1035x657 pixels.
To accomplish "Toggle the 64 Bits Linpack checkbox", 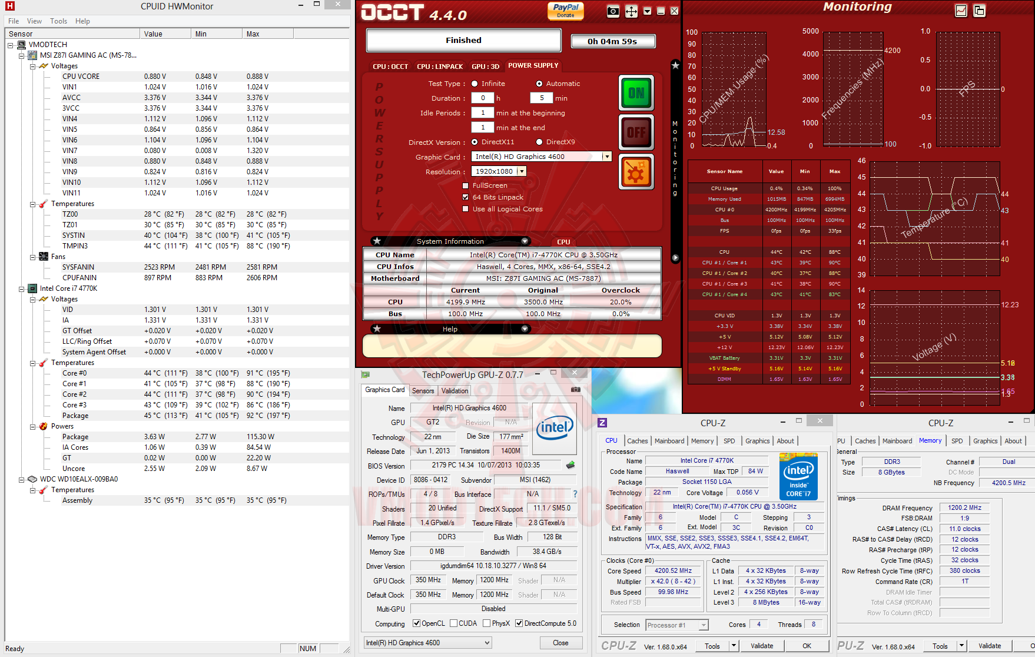I will coord(466,197).
